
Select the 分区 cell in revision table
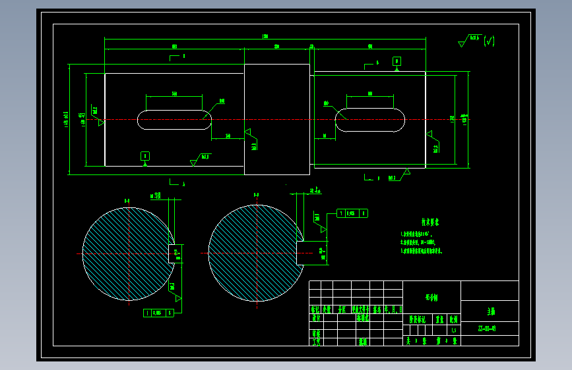(x=342, y=309)
